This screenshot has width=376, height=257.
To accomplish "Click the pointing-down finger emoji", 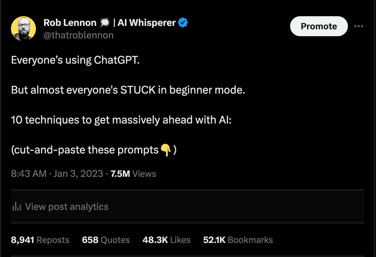I will pos(166,150).
